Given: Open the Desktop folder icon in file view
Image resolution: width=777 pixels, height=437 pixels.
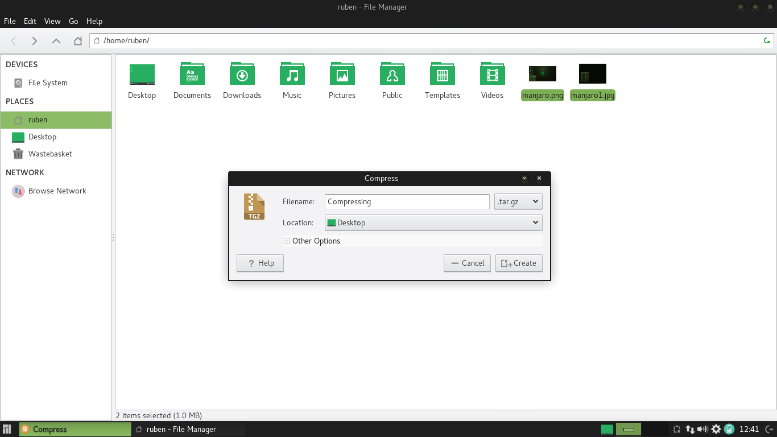Looking at the screenshot, I should [x=142, y=74].
